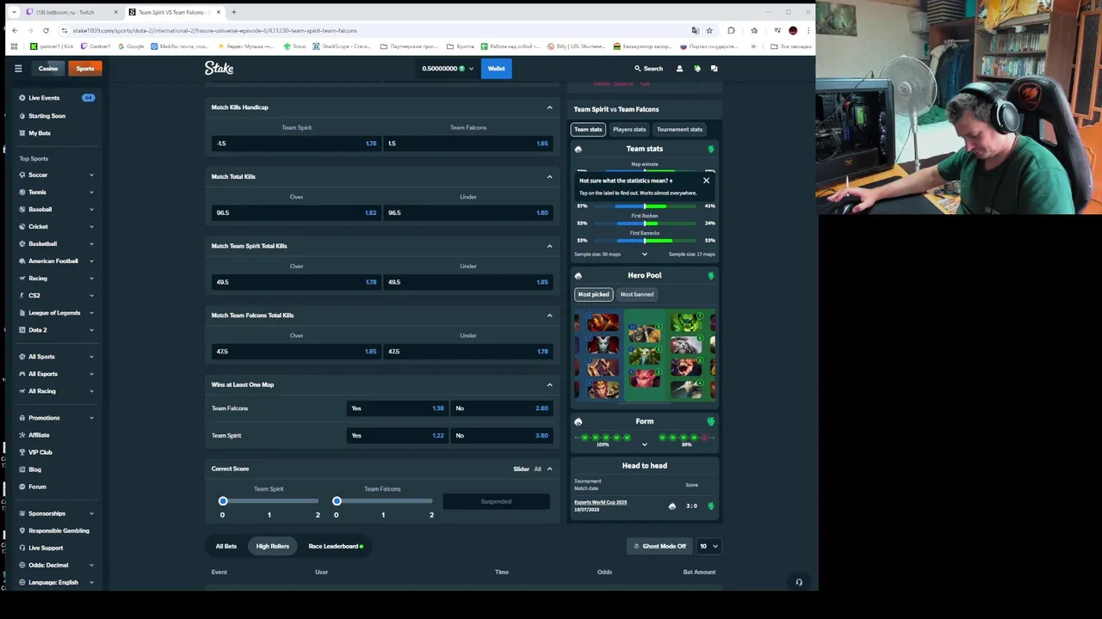
Task: Expand Team stats sample size chevron
Action: pyautogui.click(x=644, y=254)
